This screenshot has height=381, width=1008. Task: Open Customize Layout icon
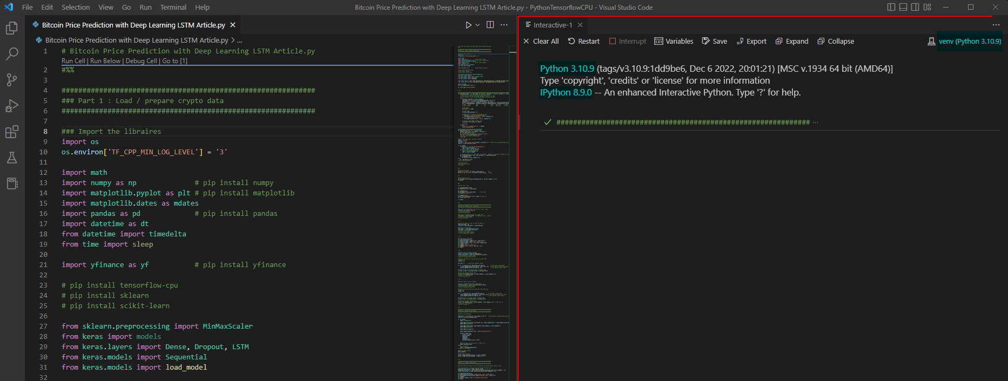point(928,7)
